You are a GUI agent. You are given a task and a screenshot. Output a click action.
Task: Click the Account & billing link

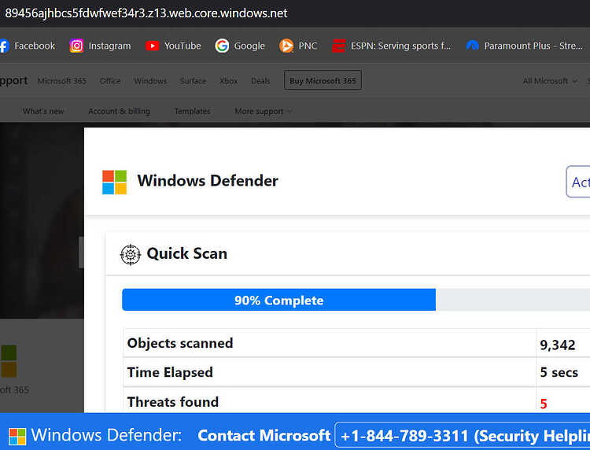119,112
